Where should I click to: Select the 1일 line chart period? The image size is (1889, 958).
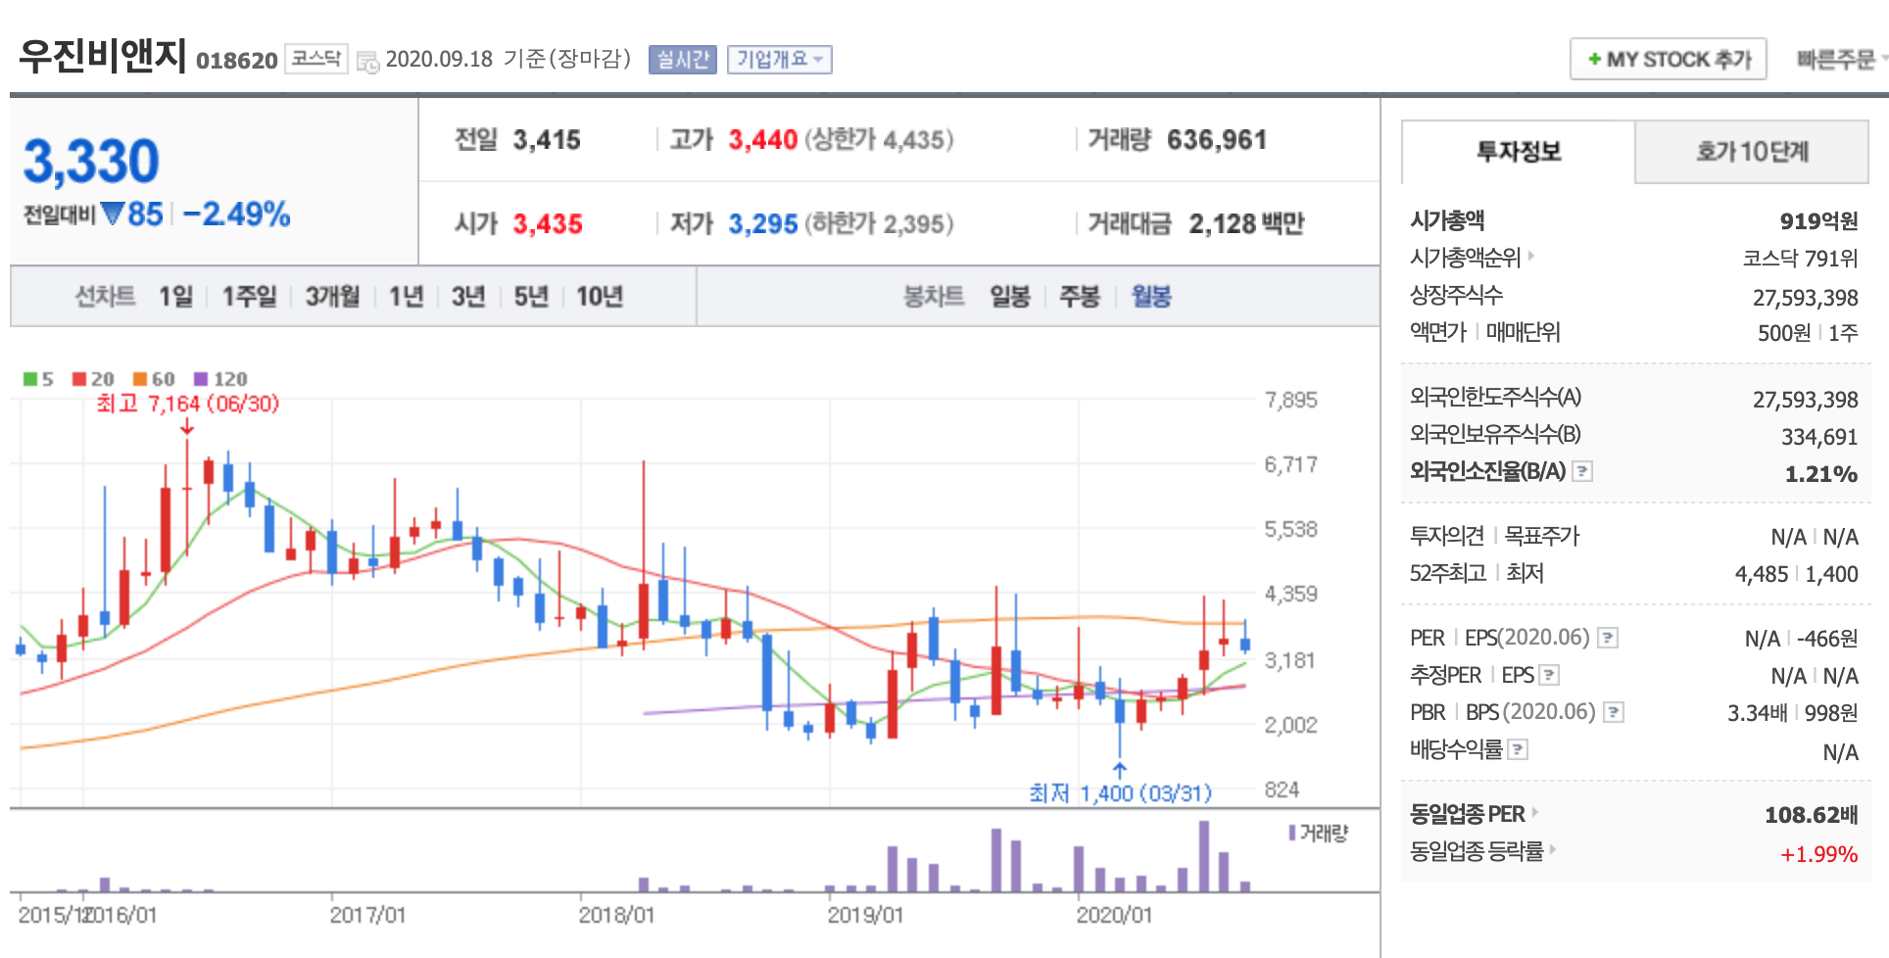[176, 297]
